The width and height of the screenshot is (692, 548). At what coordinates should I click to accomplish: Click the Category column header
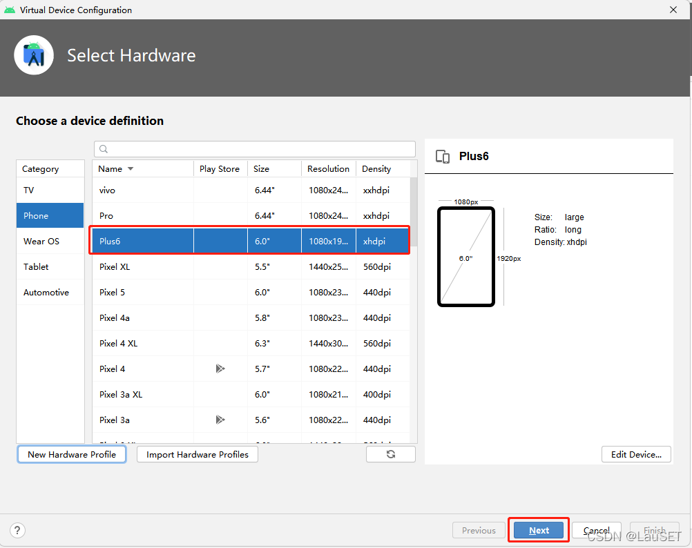click(50, 169)
